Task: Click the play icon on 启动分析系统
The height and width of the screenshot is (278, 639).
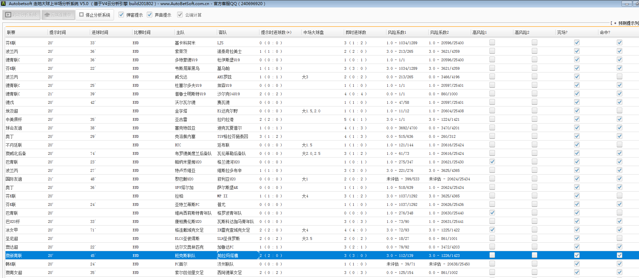Action: (8, 15)
